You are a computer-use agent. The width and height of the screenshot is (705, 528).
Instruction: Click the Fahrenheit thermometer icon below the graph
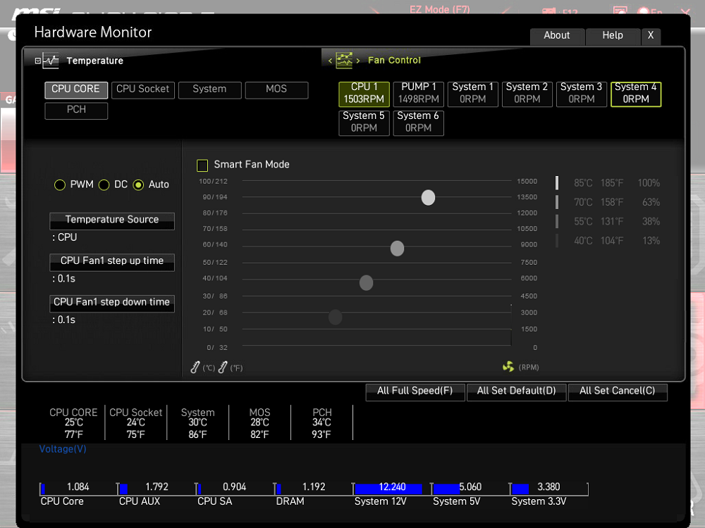tap(223, 367)
